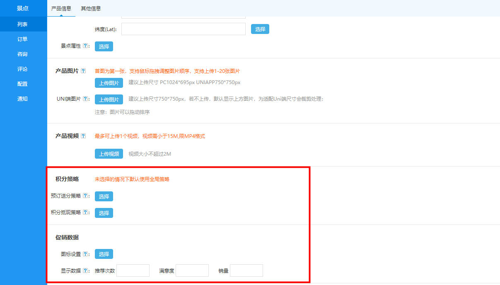Click help icon next to 预订送分策略
This screenshot has height=285, width=500.
(85, 196)
